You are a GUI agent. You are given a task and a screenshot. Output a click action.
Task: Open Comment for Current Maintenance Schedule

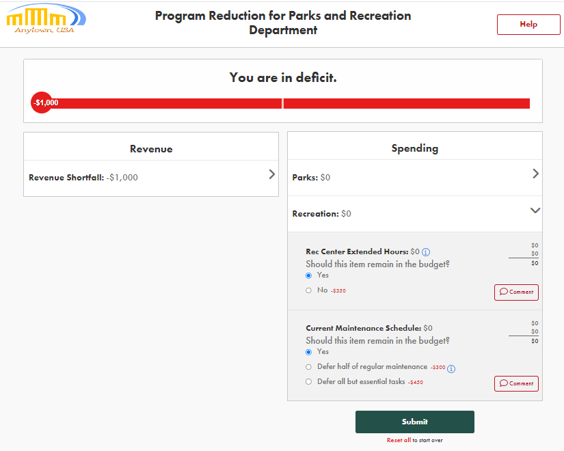point(516,383)
